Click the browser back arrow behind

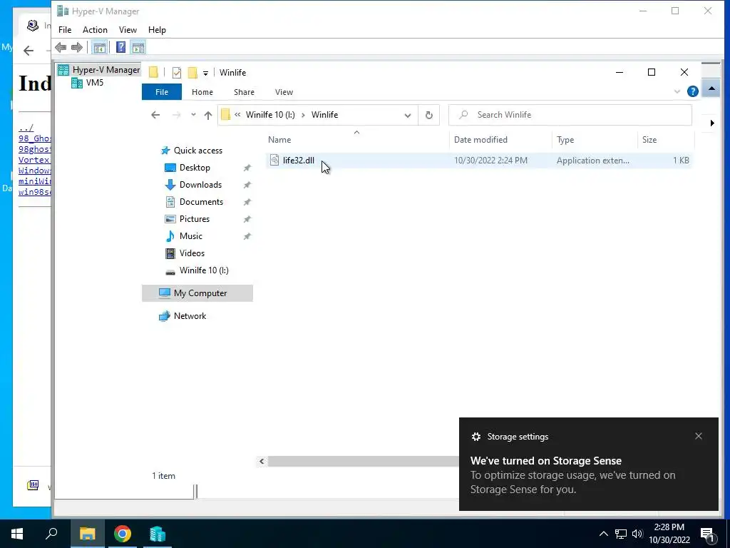[x=29, y=51]
